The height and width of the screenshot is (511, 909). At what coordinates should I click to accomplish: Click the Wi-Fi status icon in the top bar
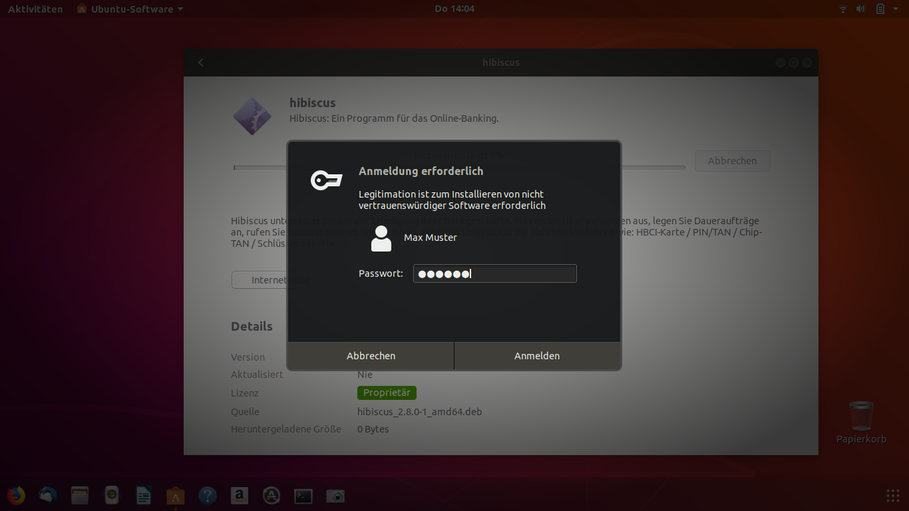[x=843, y=9]
